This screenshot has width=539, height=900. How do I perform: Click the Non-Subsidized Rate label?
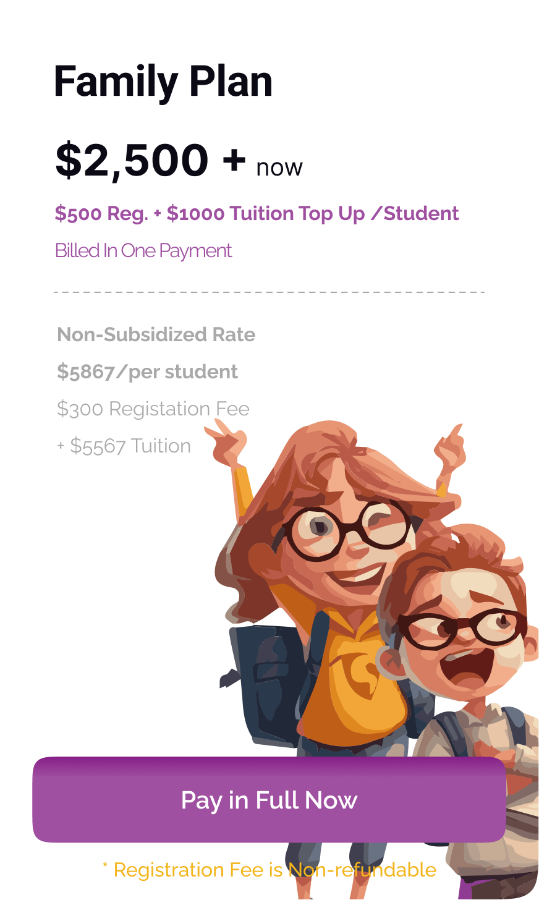(156, 335)
